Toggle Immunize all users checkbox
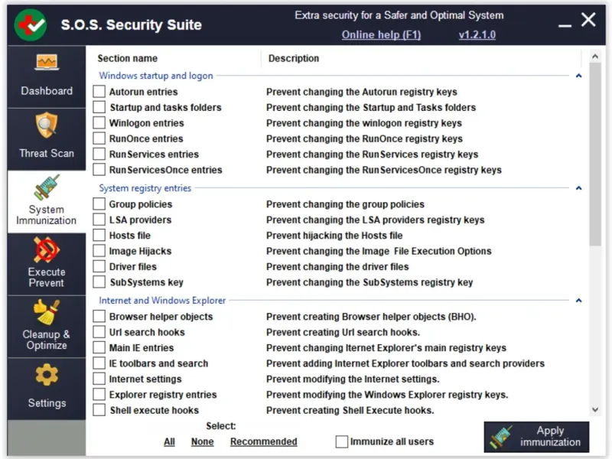 coord(342,441)
